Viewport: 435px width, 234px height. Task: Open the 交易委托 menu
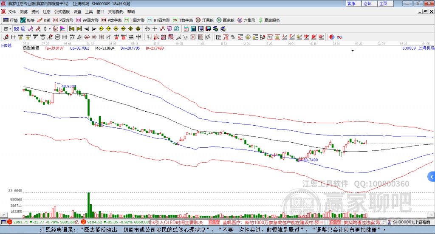(116, 11)
